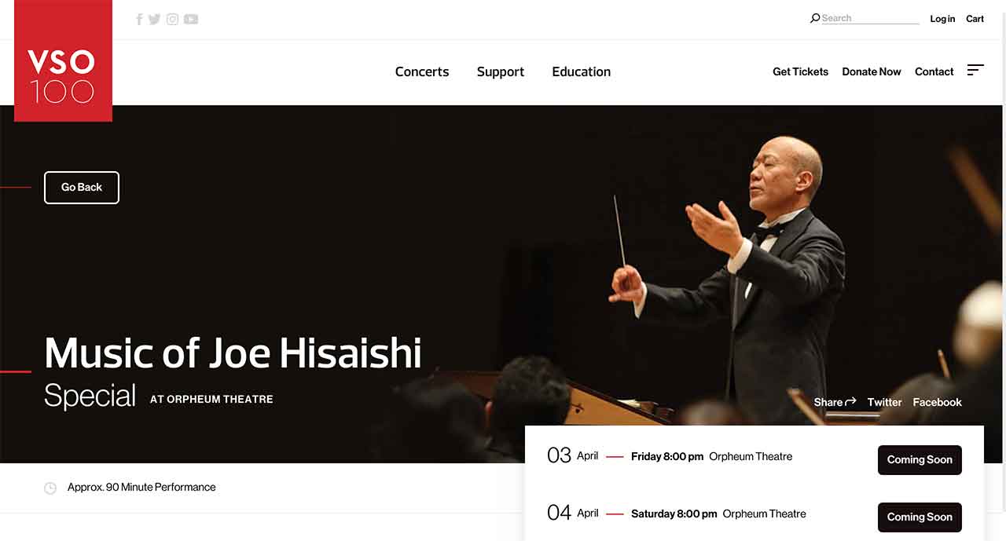Open the VSO Twitter bird icon
Viewport: 1006px width, 541px height.
click(x=154, y=20)
